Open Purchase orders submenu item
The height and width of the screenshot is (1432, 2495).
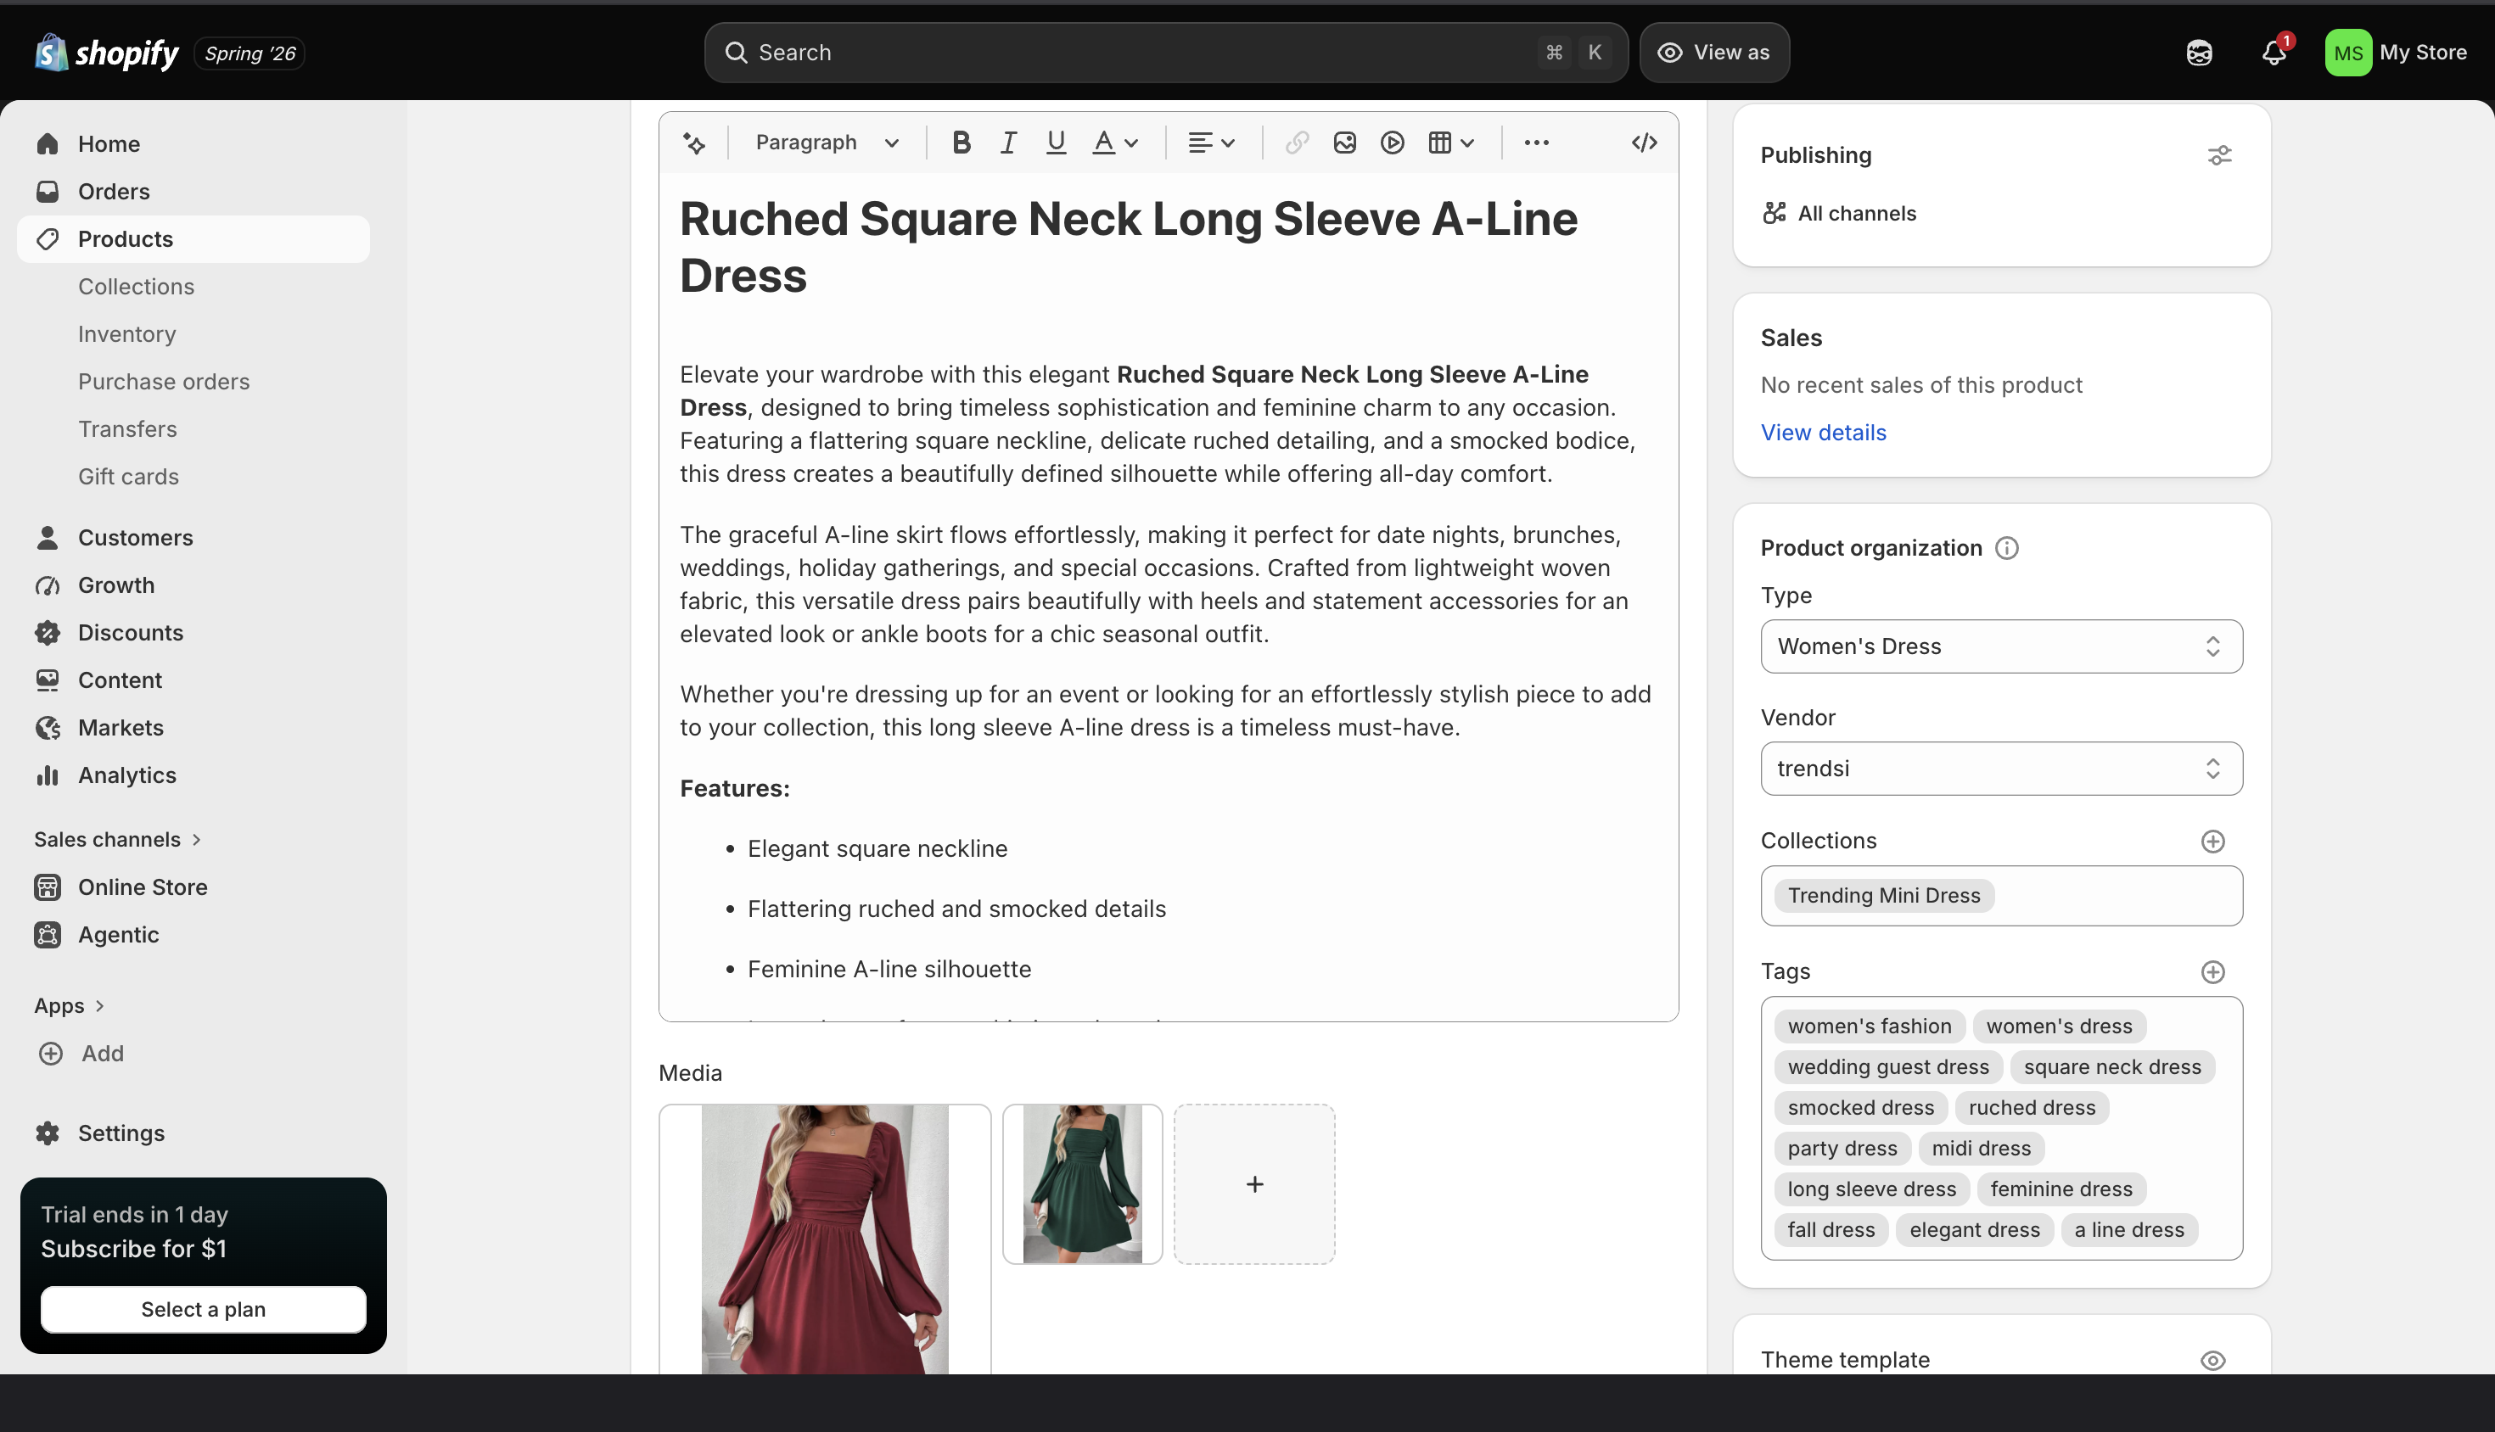point(163,382)
